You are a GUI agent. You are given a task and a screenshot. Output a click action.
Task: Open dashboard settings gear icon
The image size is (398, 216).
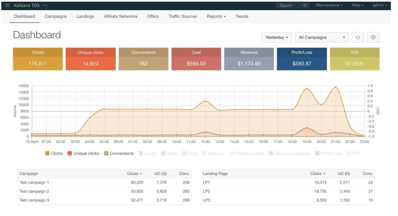click(x=373, y=37)
